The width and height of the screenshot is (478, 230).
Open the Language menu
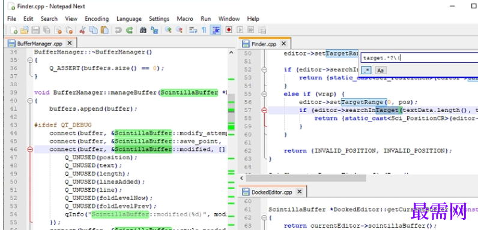pyautogui.click(x=129, y=19)
